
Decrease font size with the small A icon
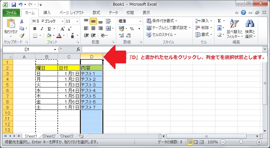(x=69, y=29)
